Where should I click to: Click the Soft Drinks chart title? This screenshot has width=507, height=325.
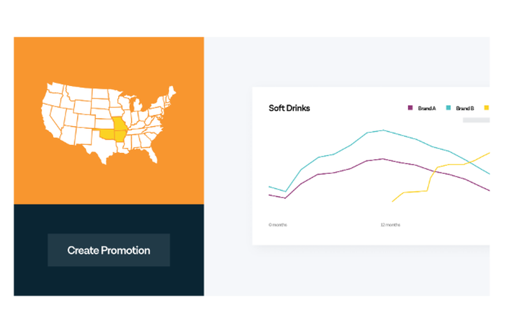coord(289,108)
